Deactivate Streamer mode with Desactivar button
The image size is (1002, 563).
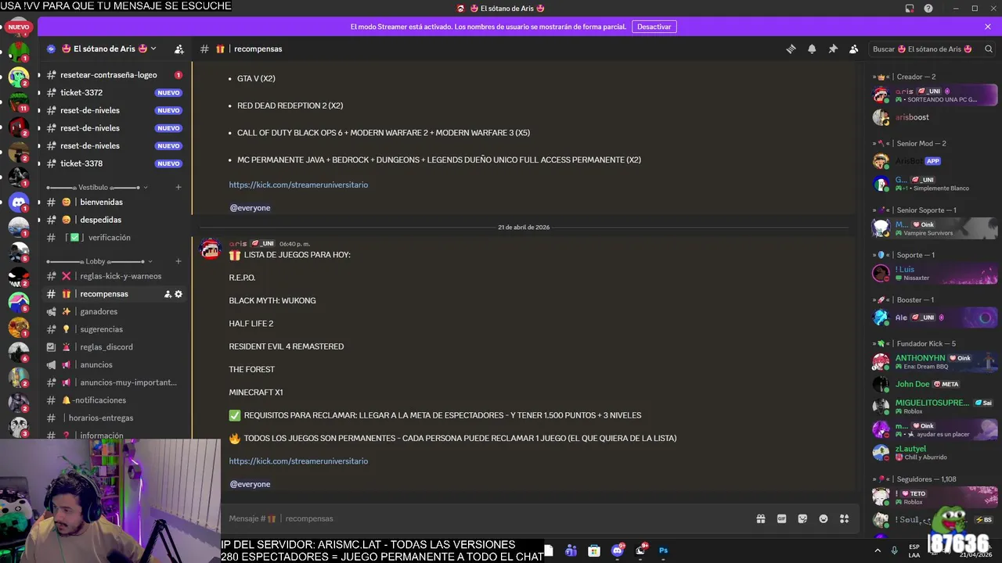(654, 27)
